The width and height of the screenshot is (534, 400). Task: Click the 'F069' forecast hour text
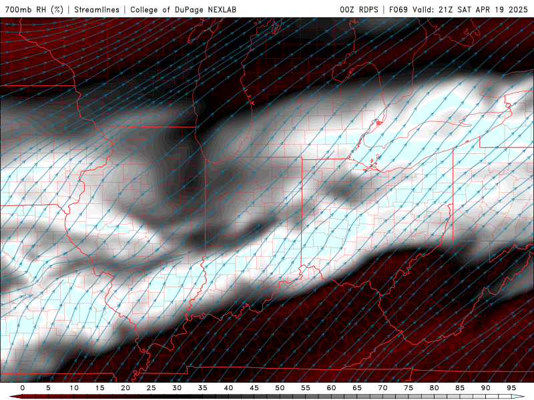(x=398, y=9)
